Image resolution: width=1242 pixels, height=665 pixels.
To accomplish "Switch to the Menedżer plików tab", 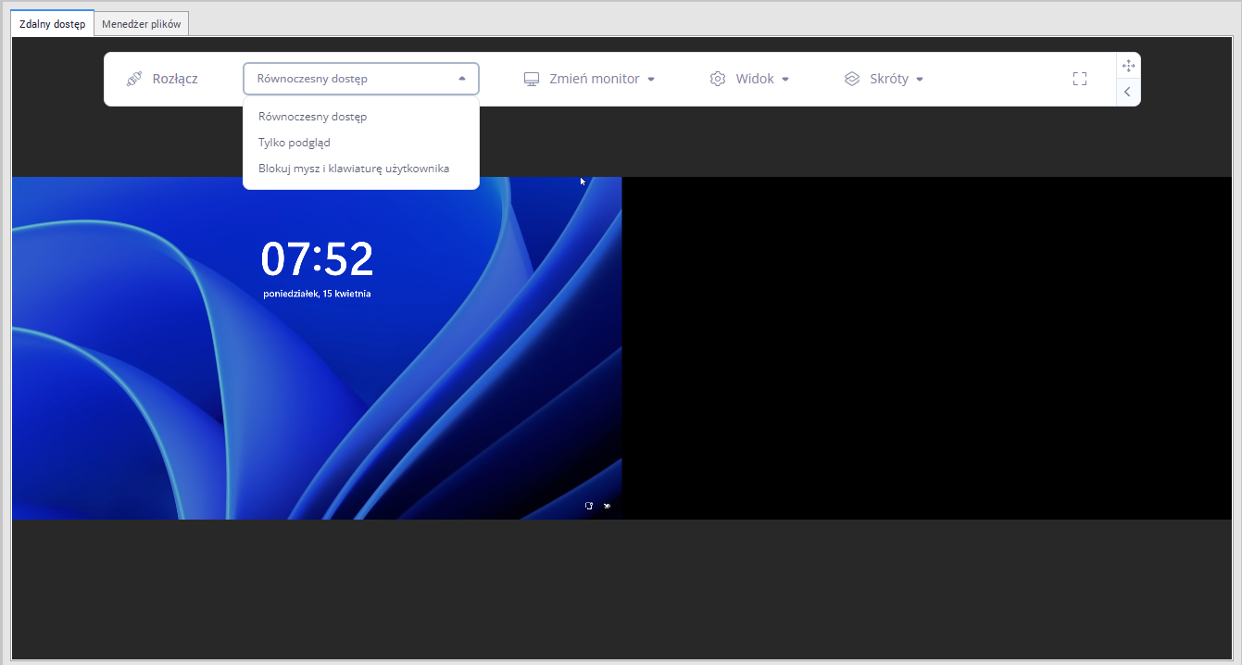I will pyautogui.click(x=141, y=24).
